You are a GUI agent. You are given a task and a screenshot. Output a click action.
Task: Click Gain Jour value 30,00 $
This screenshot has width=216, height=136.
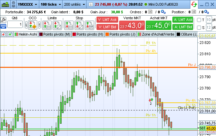coord(117,12)
